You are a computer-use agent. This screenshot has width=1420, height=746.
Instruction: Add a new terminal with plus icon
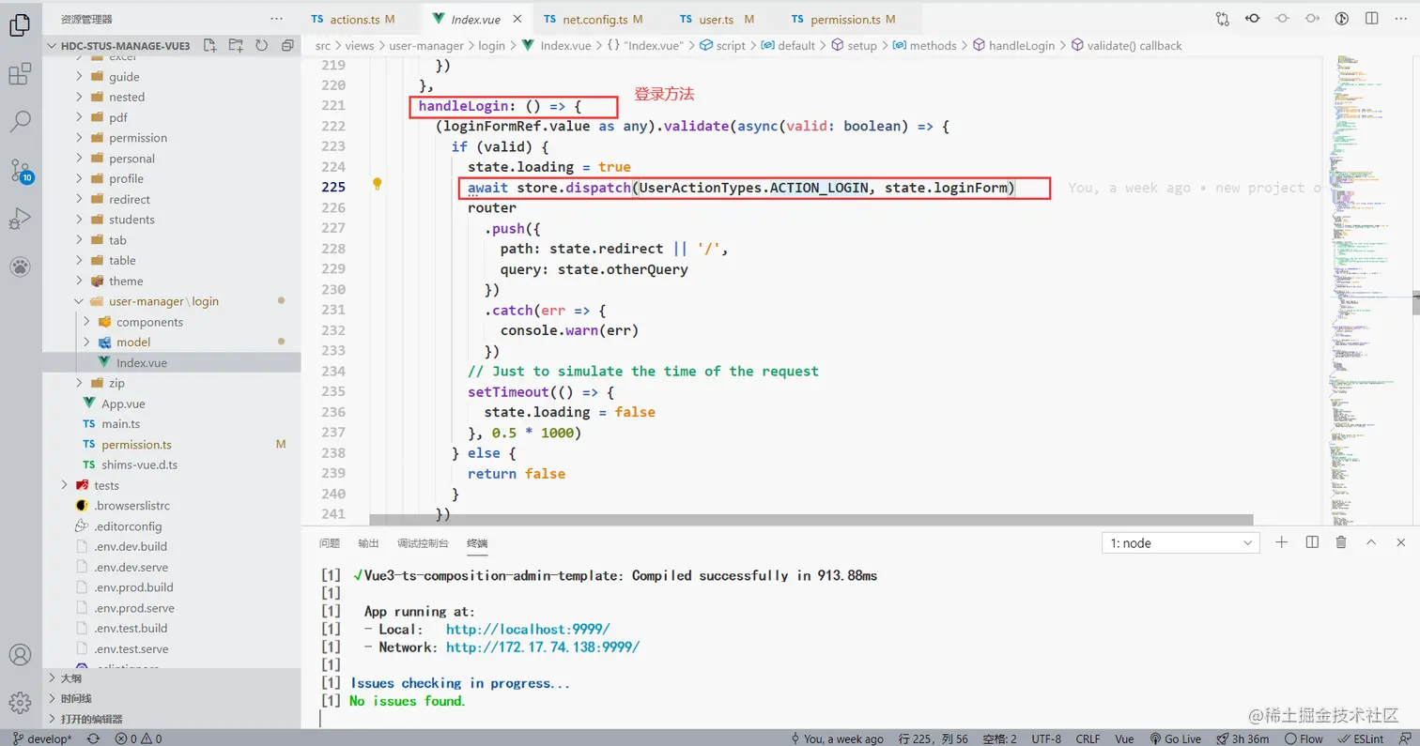[1282, 542]
